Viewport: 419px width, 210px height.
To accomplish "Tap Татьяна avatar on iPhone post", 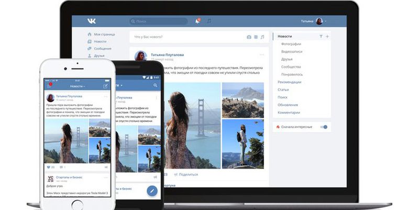I will coord(50,98).
